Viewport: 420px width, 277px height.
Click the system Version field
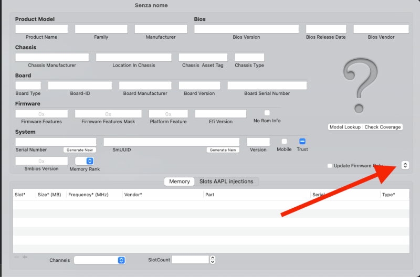pyautogui.click(x=258, y=142)
